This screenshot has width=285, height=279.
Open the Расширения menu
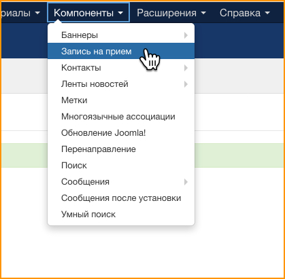(x=171, y=13)
